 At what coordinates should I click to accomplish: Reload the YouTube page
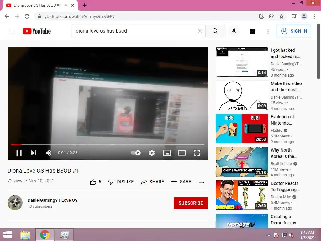tap(27, 16)
